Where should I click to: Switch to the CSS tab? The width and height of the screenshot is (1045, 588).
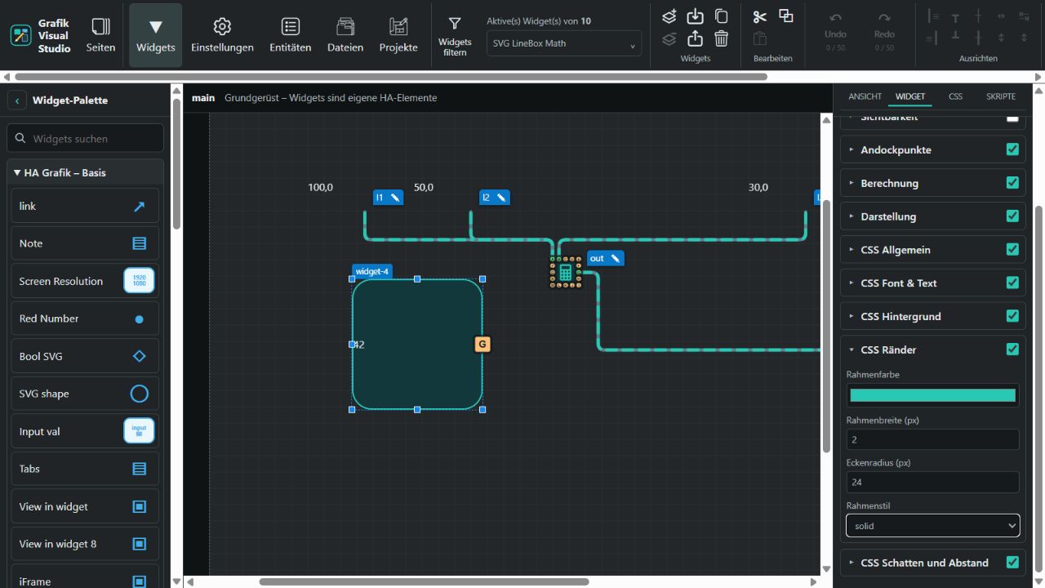[x=955, y=96]
